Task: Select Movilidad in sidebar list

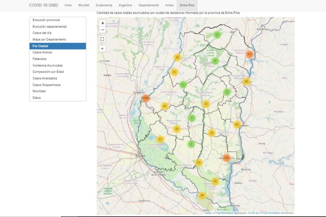Action: click(58, 91)
